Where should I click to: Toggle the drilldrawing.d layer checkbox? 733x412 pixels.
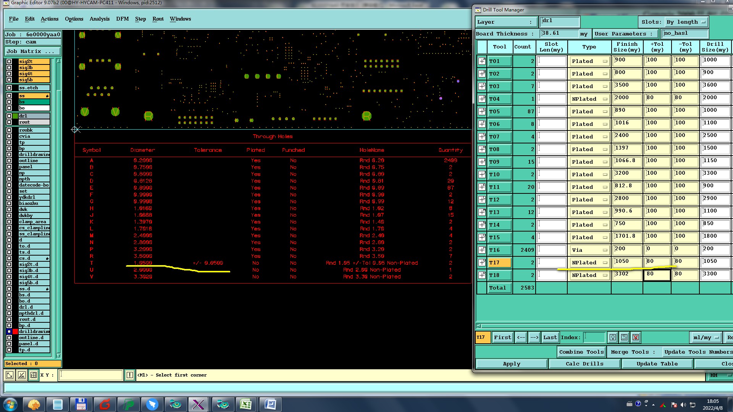pos(9,332)
